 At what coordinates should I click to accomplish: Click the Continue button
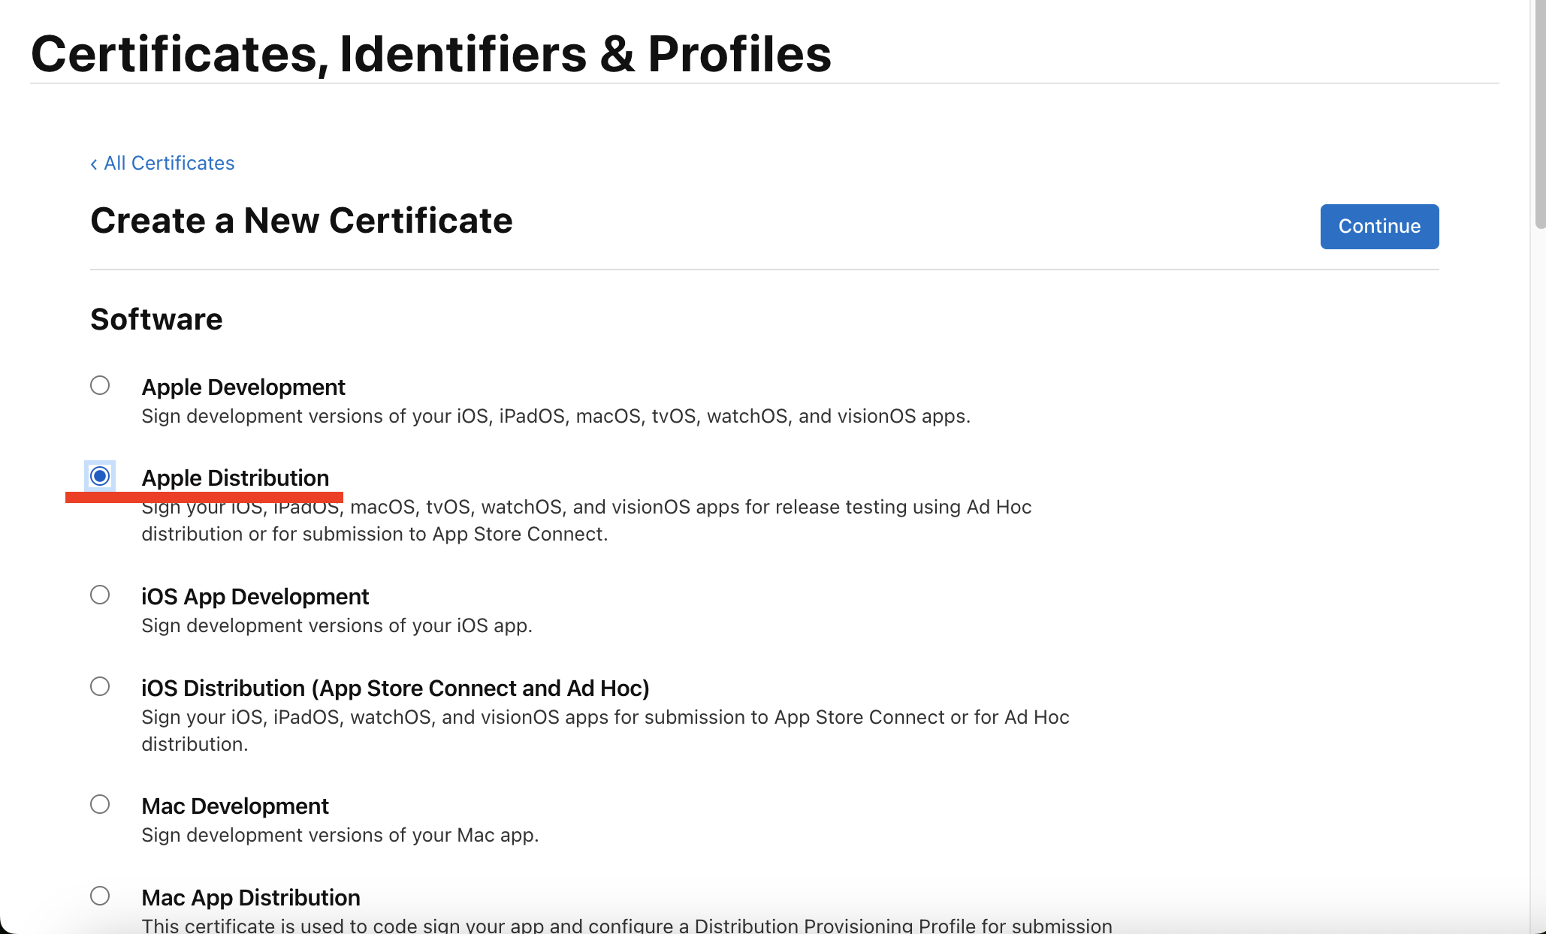(x=1379, y=226)
